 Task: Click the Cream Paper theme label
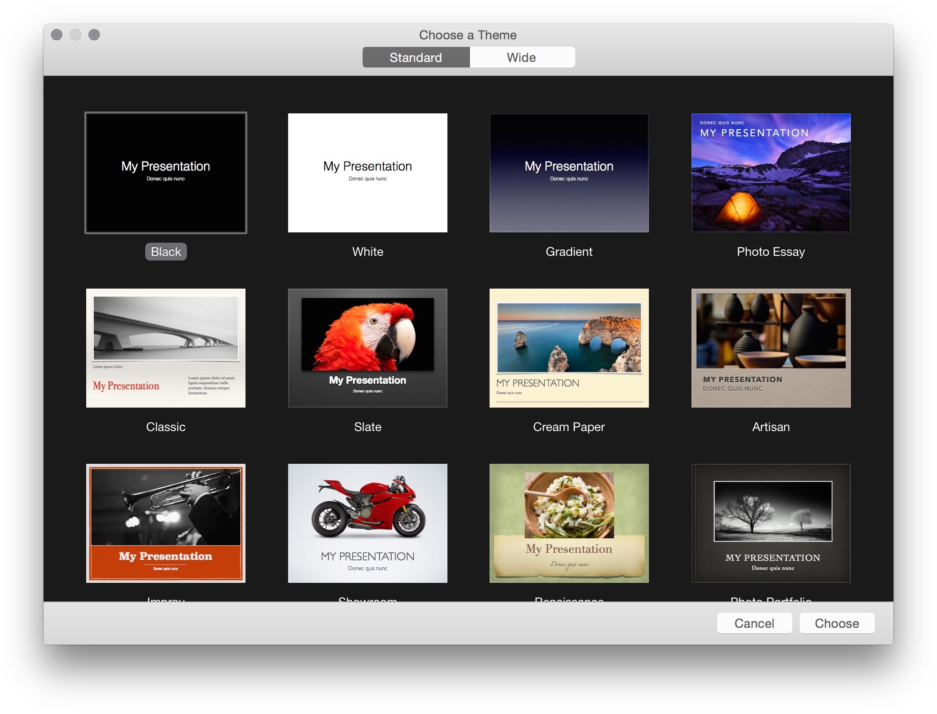pyautogui.click(x=569, y=427)
